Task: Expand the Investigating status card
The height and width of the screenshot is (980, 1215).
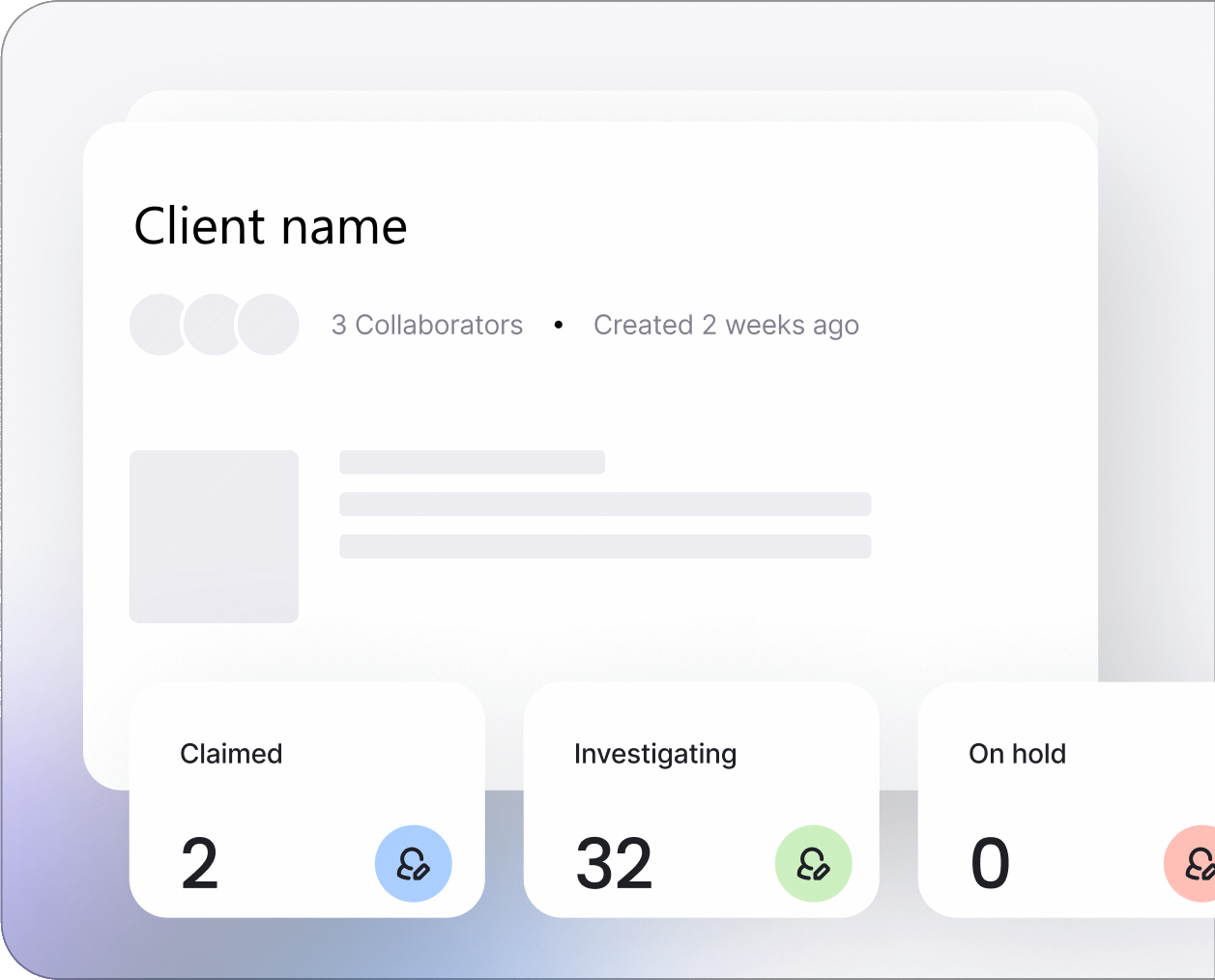Action: tap(702, 799)
